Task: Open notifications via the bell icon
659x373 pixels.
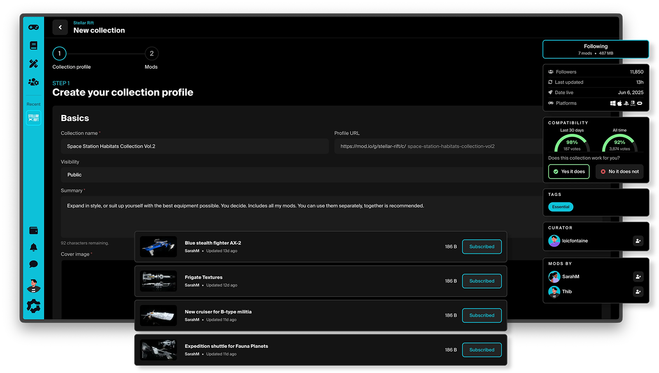Action: point(33,247)
